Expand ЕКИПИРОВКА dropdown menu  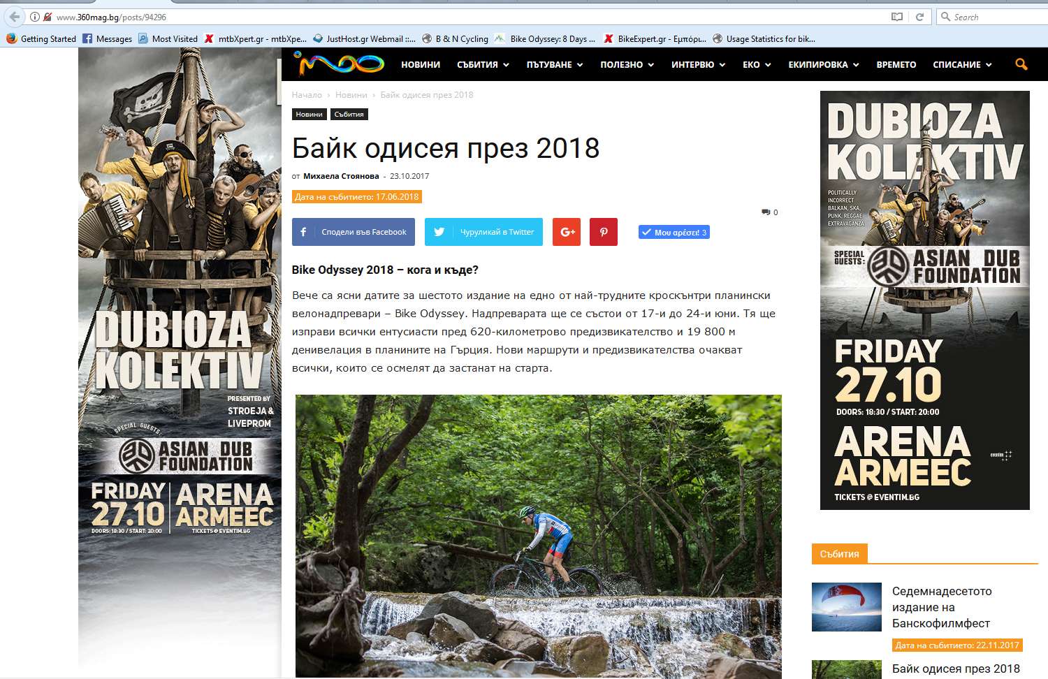(x=824, y=64)
